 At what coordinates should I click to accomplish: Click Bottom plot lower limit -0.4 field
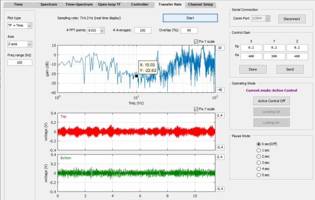click(x=220, y=189)
